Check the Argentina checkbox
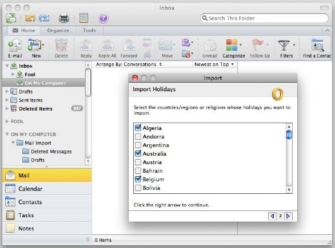Screen dimensions: 335x248 pos(138,145)
